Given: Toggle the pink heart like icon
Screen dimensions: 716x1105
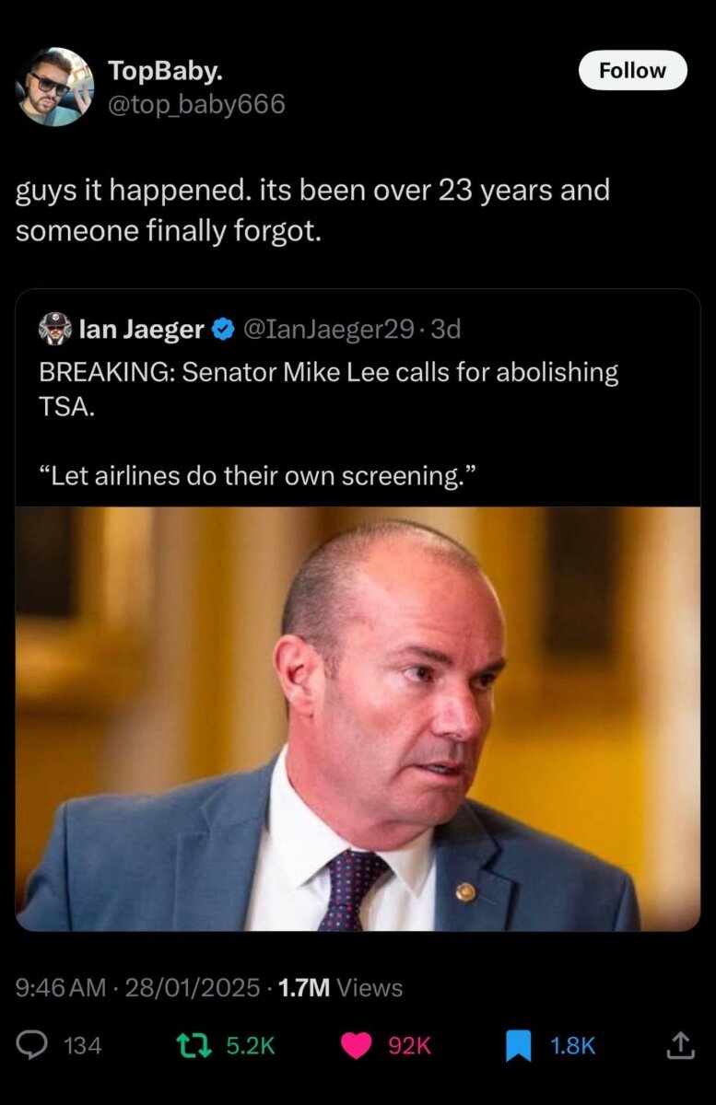Looking at the screenshot, I should [x=357, y=1045].
